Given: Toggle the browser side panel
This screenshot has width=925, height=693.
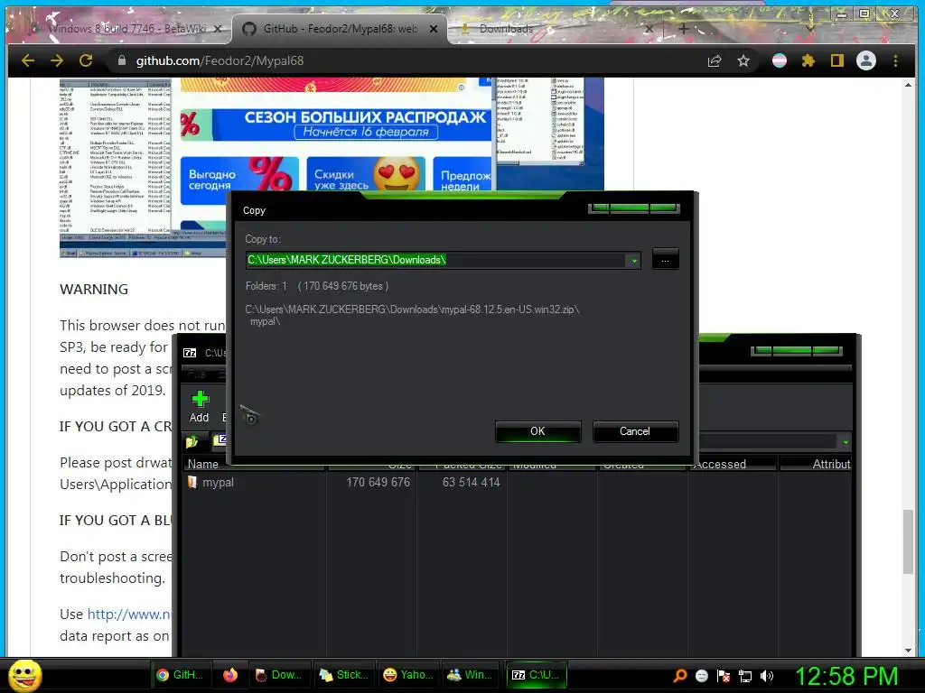Looking at the screenshot, I should tap(837, 60).
